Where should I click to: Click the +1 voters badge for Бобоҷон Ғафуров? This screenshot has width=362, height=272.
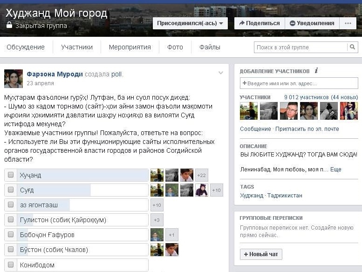click(171, 235)
